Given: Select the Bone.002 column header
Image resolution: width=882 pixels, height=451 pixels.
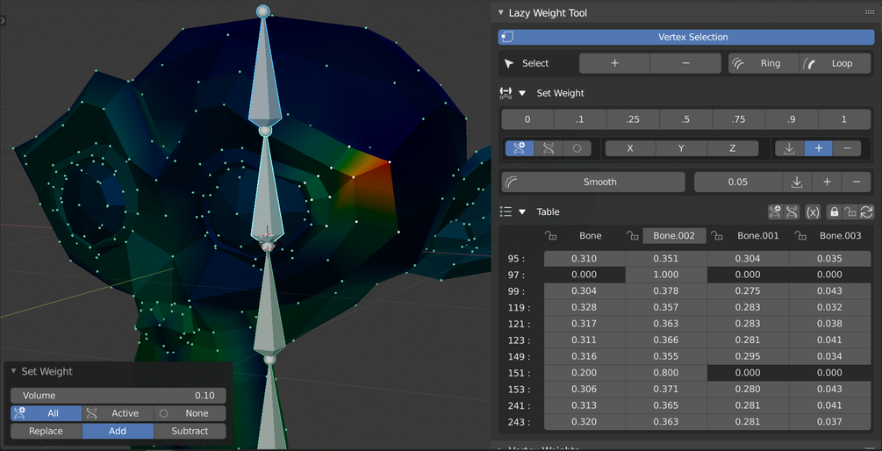Looking at the screenshot, I should click(x=674, y=236).
